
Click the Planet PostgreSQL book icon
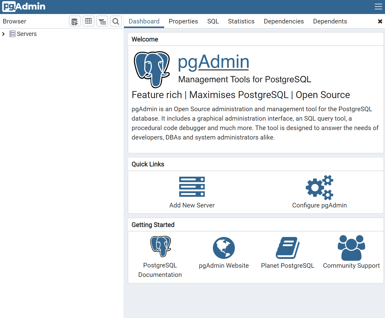[288, 248]
